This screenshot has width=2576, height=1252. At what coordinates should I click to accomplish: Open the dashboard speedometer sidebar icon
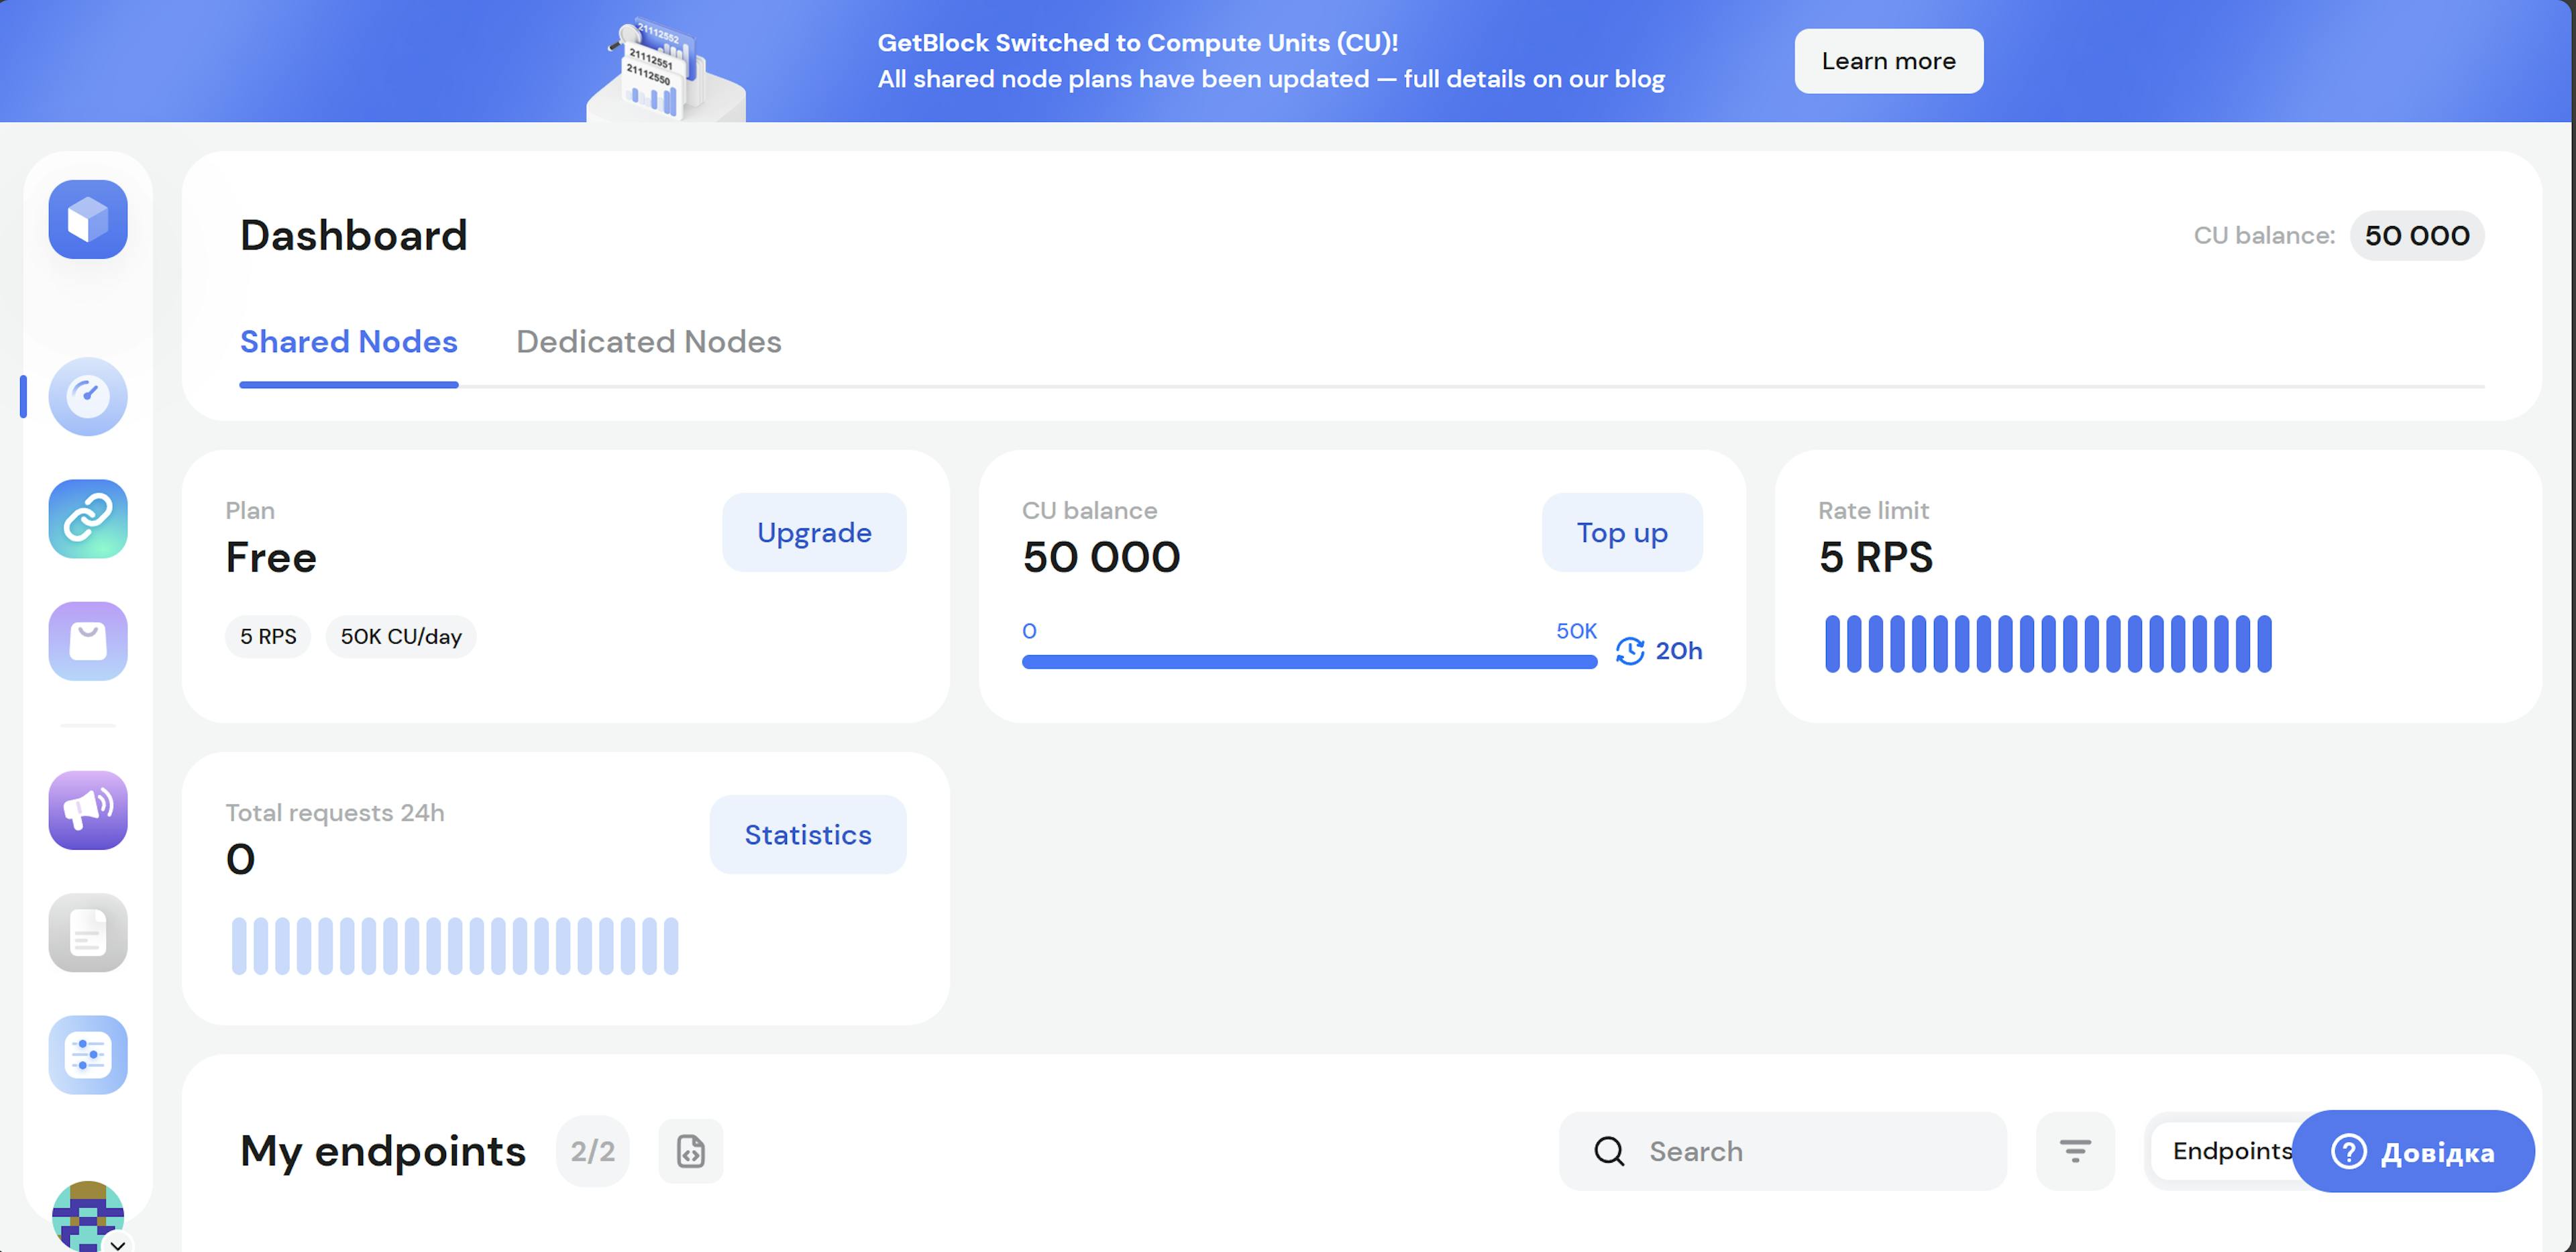pos(88,396)
